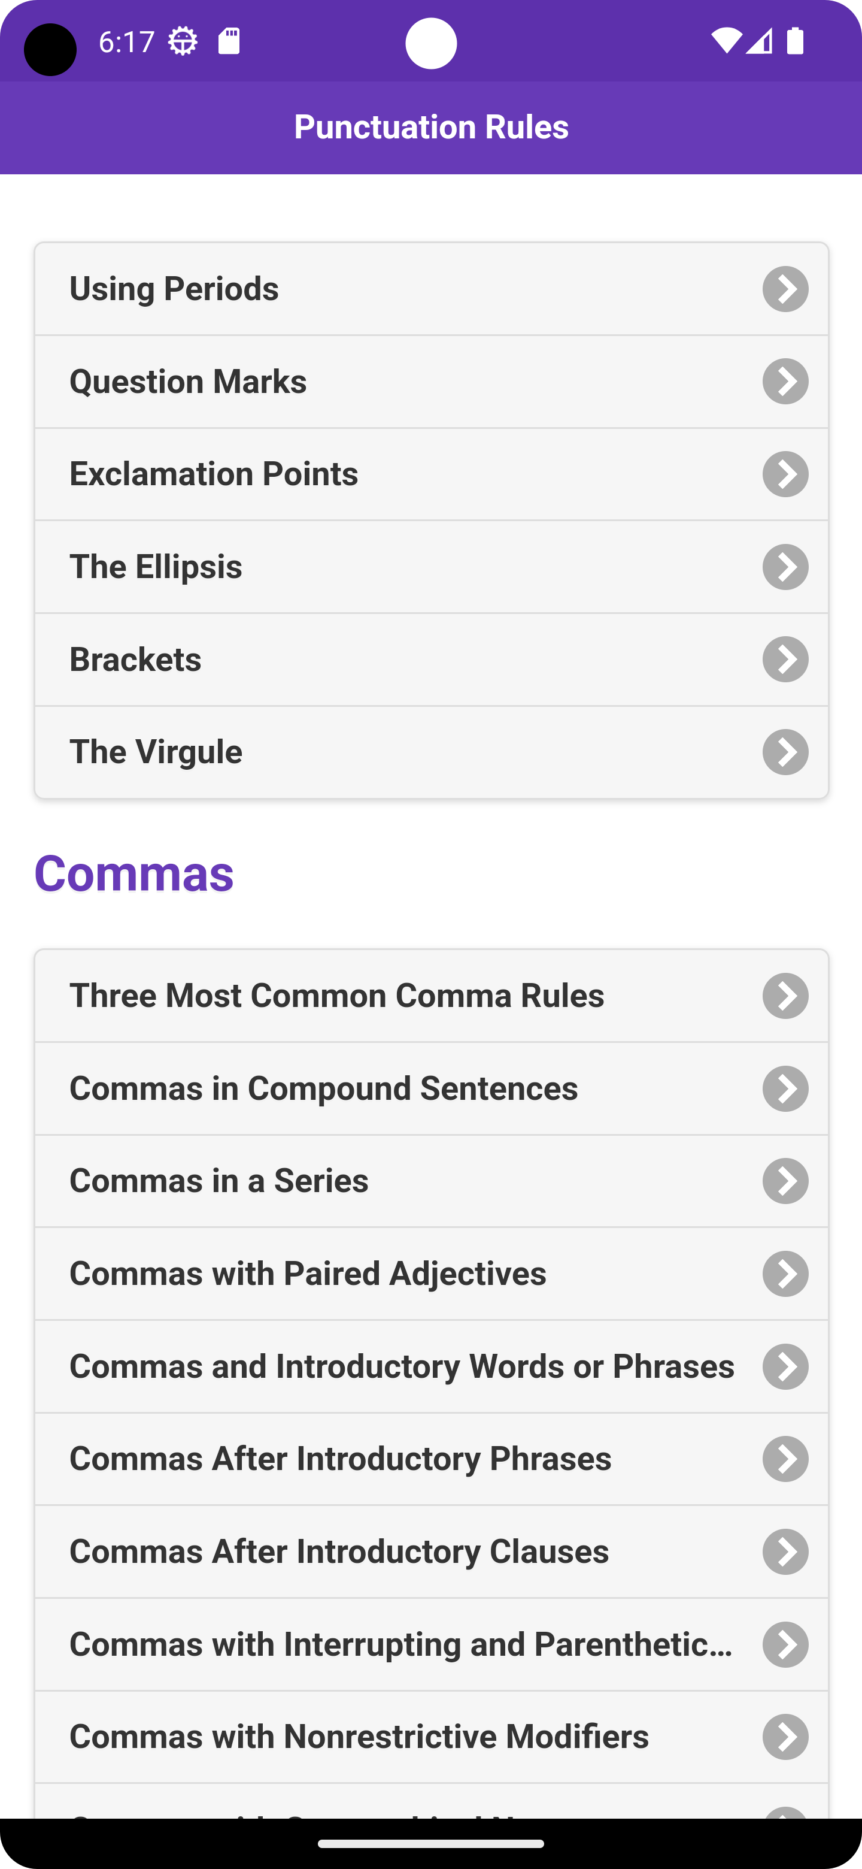The image size is (862, 1869).
Task: Tap chevron beside Commas After Introductory Clauses
Action: tap(785, 1552)
